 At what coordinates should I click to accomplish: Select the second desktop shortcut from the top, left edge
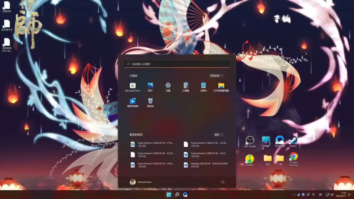(x=7, y=25)
